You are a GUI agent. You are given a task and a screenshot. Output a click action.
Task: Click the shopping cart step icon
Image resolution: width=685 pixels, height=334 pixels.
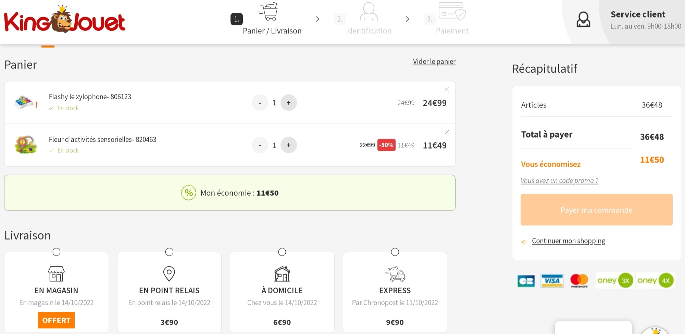[267, 11]
